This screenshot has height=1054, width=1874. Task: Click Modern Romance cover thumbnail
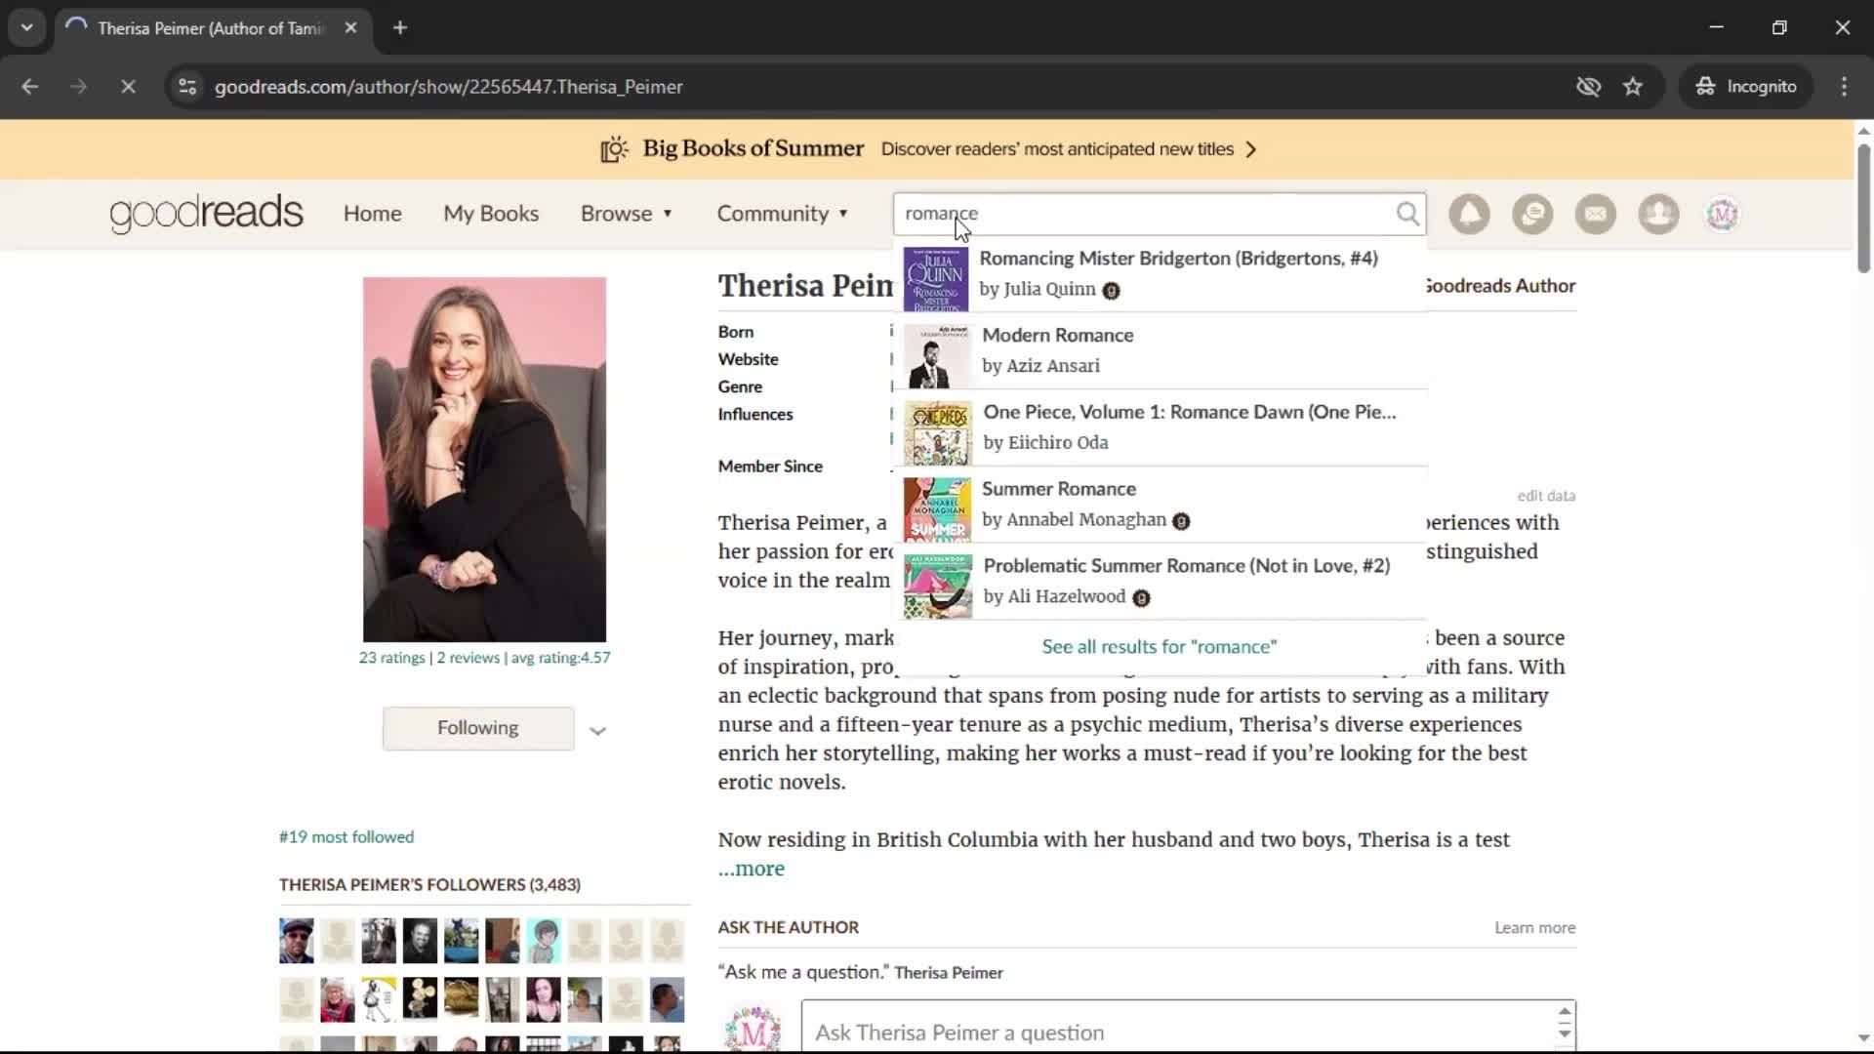(938, 356)
